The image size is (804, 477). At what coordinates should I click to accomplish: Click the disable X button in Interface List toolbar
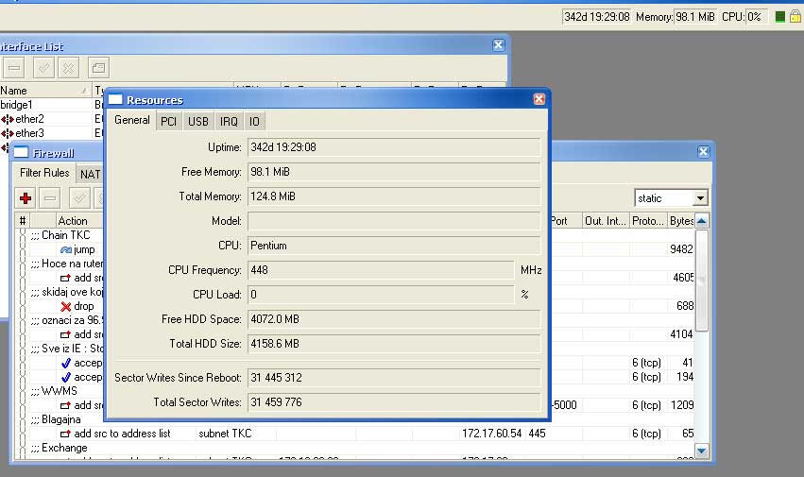click(x=68, y=68)
